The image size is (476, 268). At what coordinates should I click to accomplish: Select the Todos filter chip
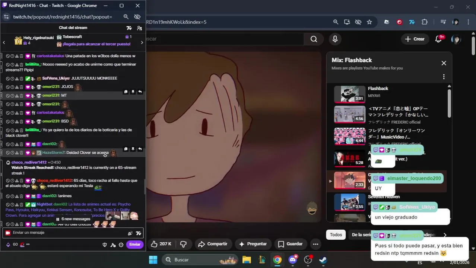336,235
